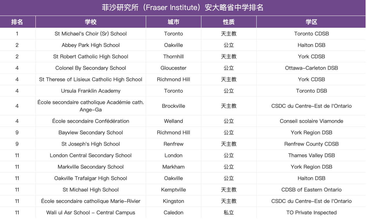
Task: Click York Region DSB in Bayview row
Action: point(311,133)
